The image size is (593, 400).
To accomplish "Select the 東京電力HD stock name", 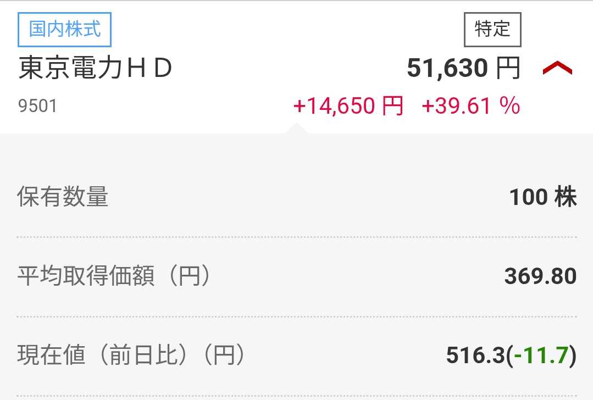I will coord(95,68).
